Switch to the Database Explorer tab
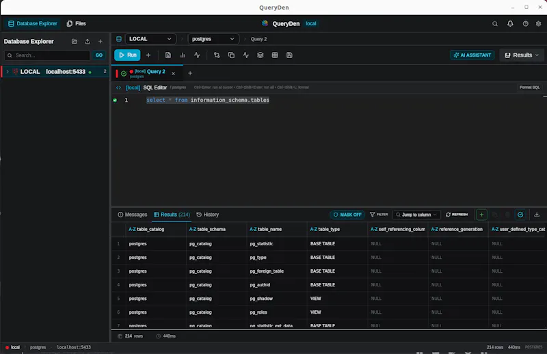Image resolution: width=547 pixels, height=354 pixels. point(33,23)
